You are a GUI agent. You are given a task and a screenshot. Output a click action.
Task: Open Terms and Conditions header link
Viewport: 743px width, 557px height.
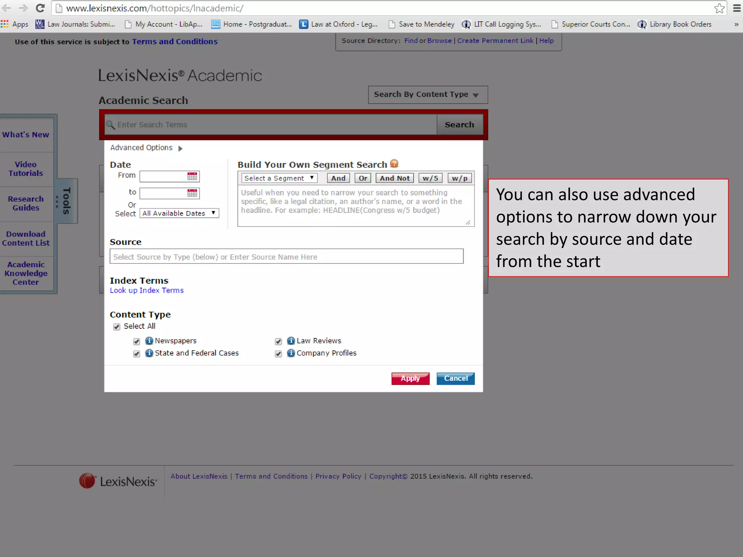175,41
